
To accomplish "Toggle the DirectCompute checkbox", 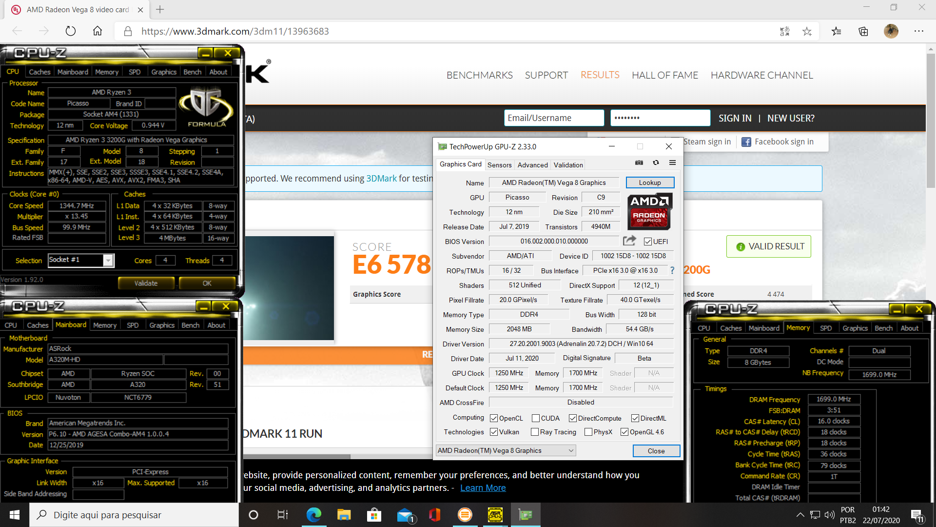I will 573,418.
